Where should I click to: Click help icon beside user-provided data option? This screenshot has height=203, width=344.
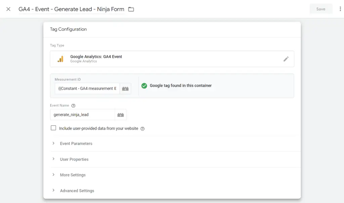pyautogui.click(x=142, y=129)
